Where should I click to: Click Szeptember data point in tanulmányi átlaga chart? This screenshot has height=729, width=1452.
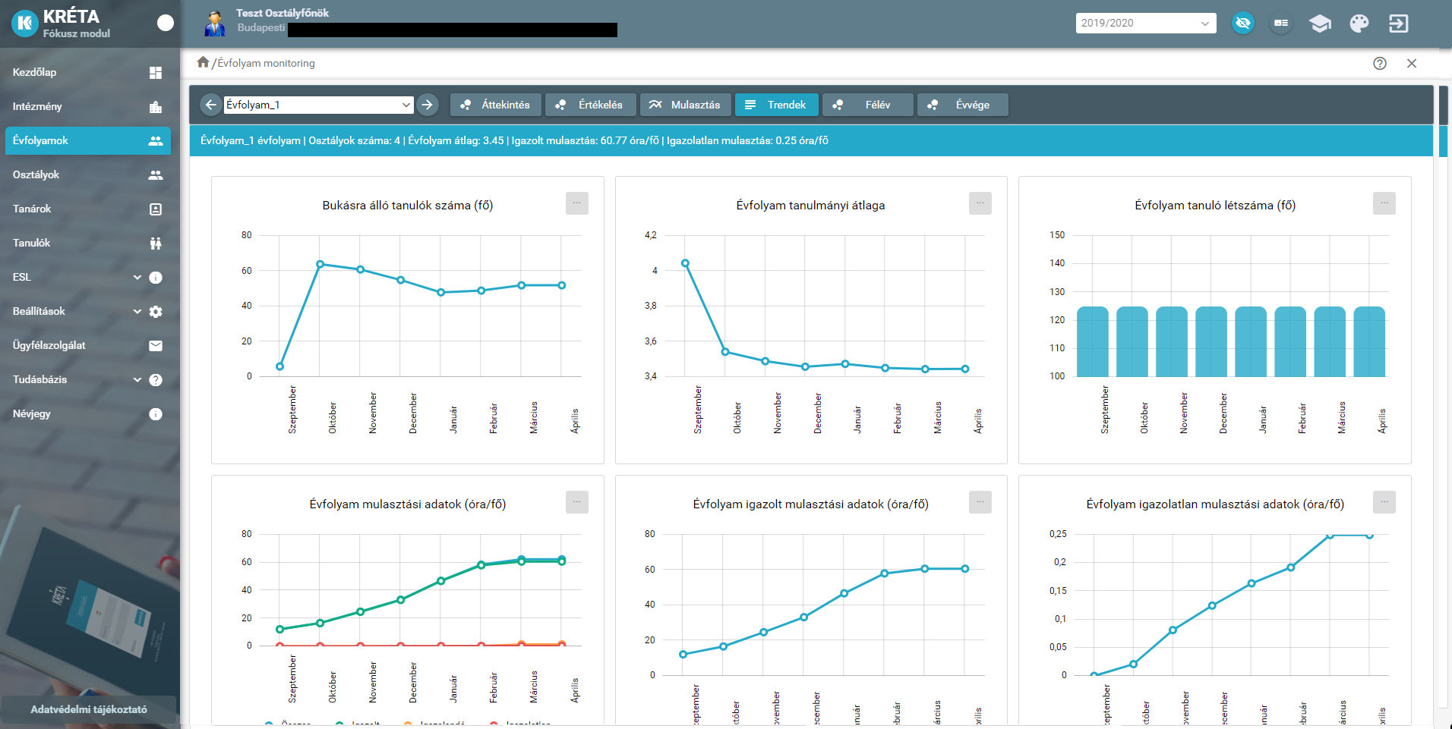tap(685, 263)
